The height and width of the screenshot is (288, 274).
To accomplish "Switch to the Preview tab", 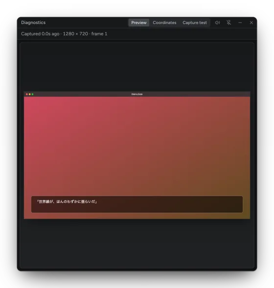I will (139, 22).
